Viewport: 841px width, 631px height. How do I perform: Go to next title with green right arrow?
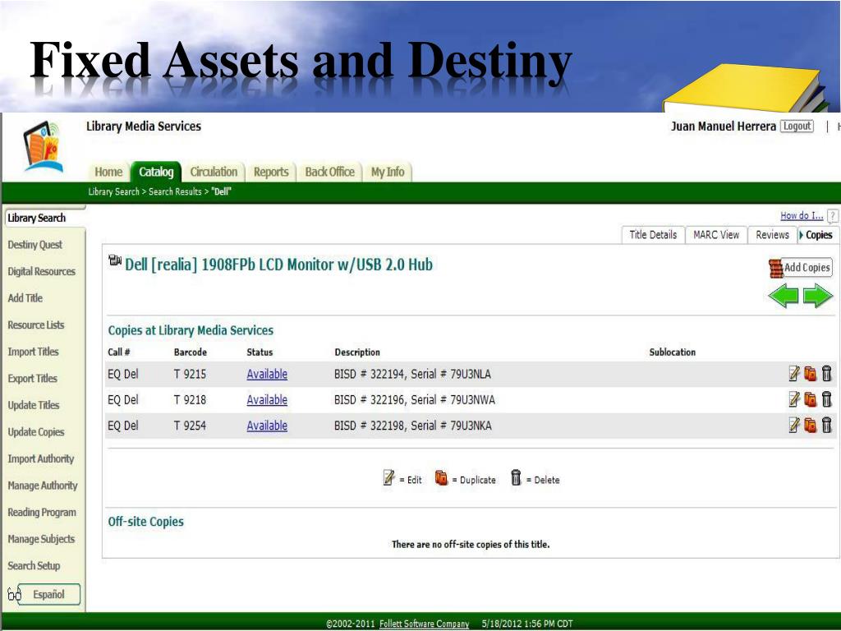(818, 296)
